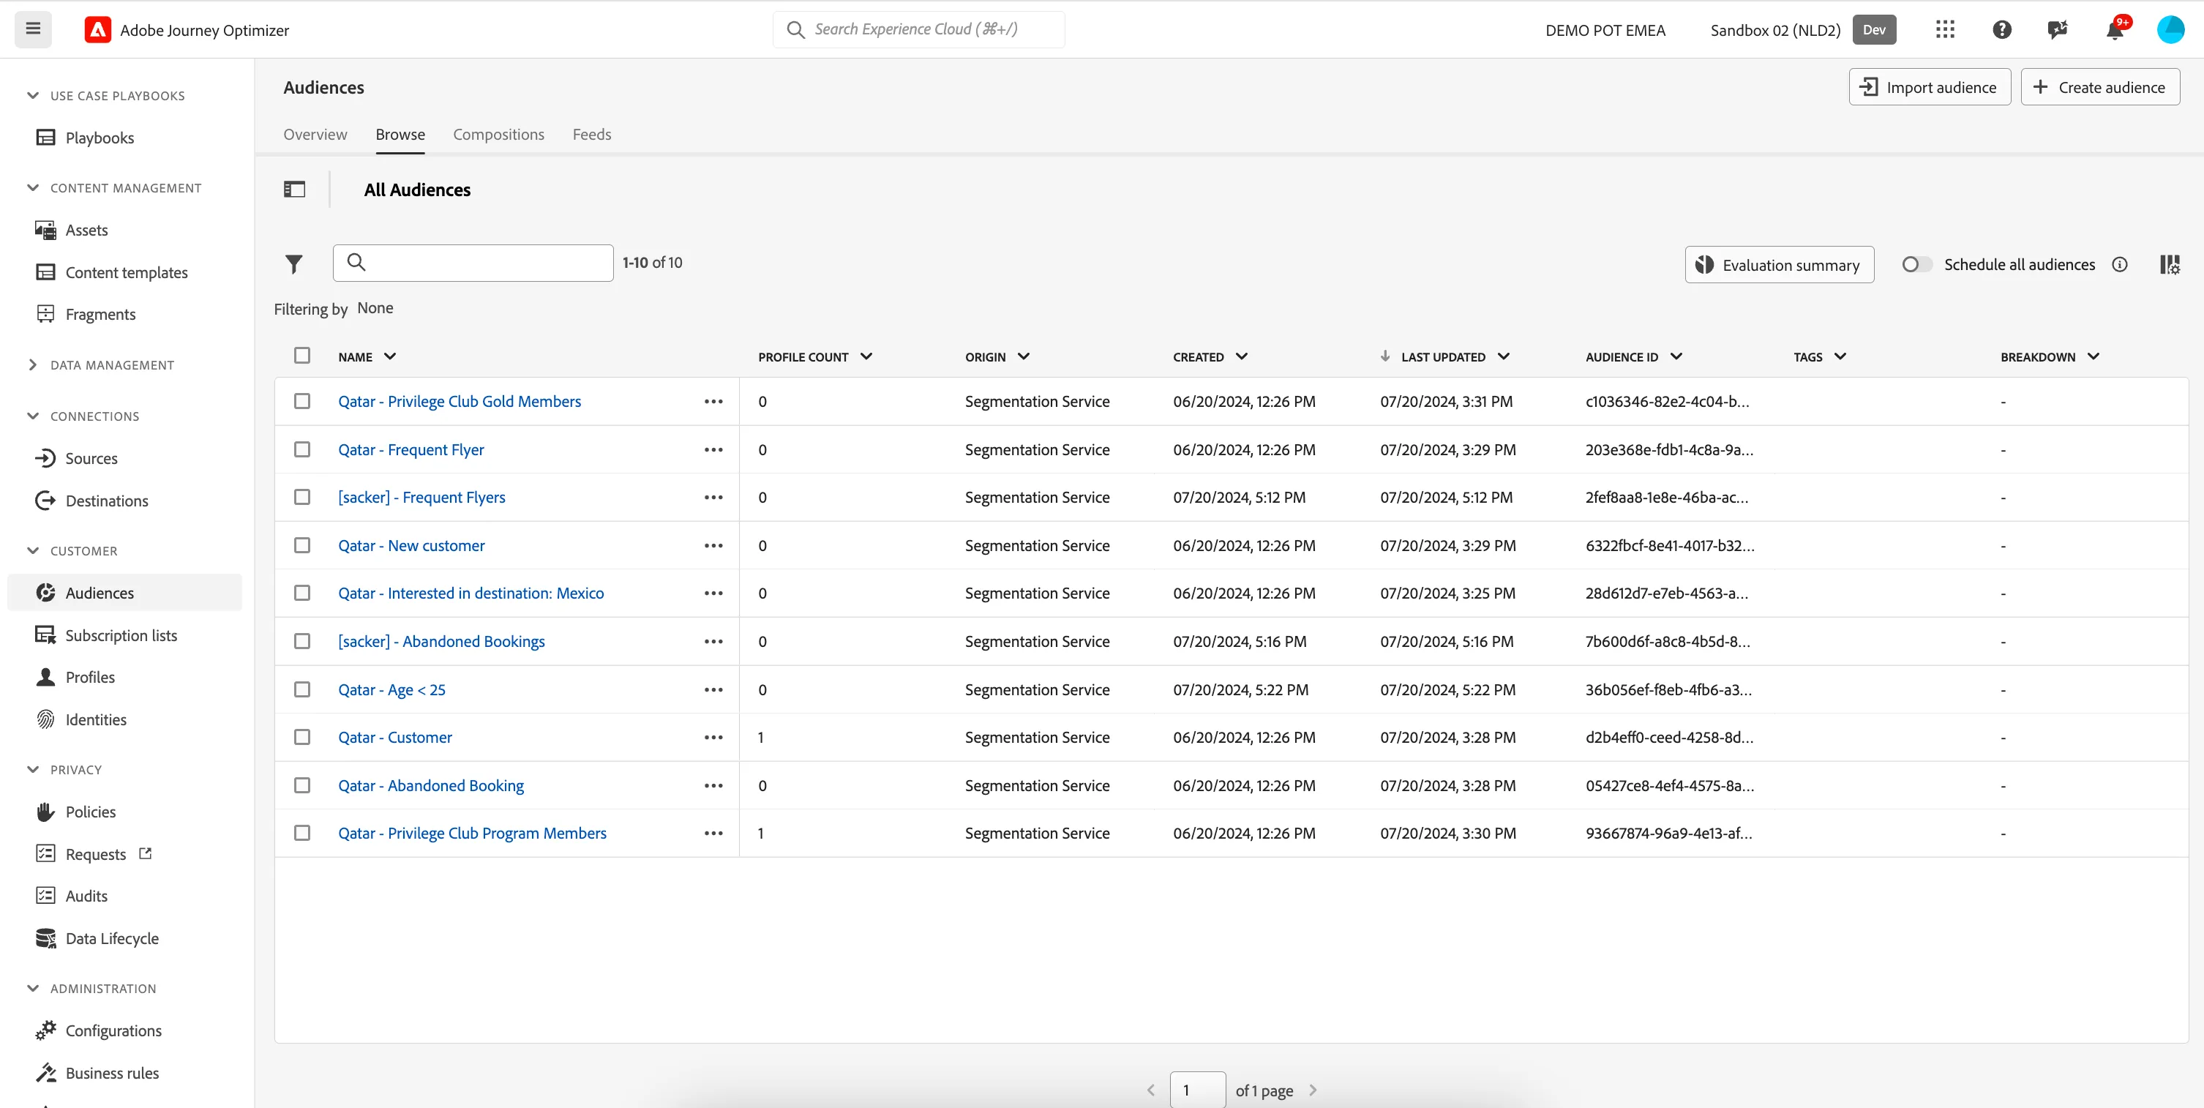
Task: Switch to the Feeds tab
Action: 591,135
